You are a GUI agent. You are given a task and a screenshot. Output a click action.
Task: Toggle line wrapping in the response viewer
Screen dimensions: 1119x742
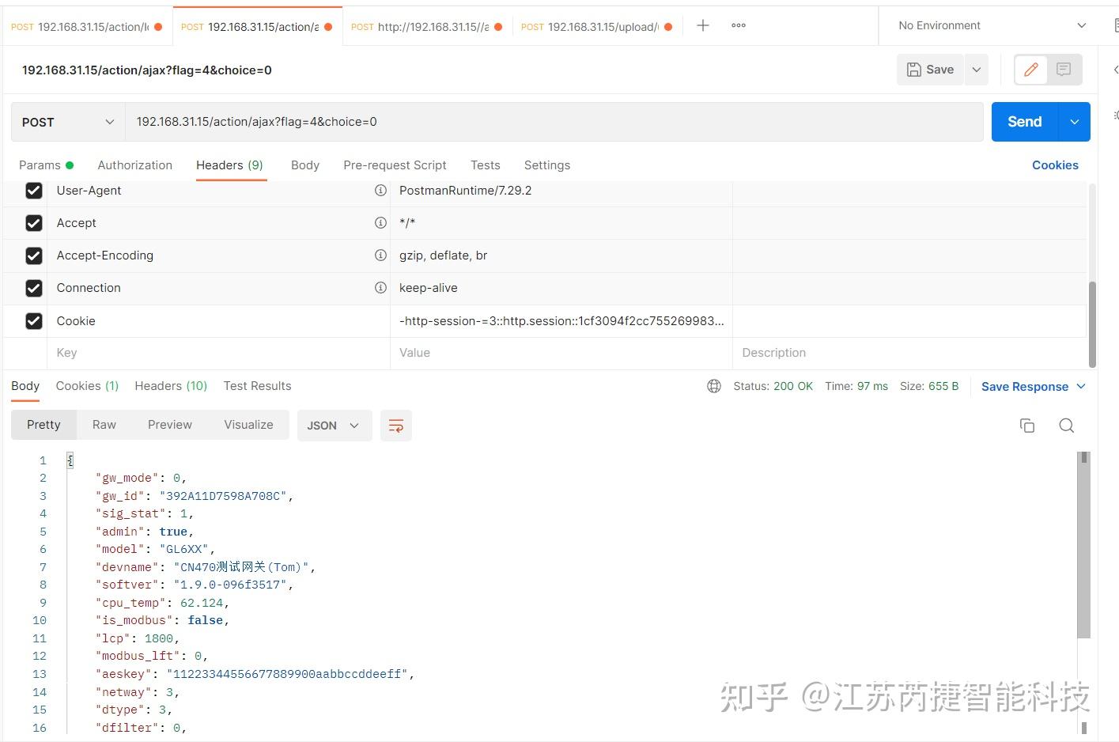coord(395,425)
